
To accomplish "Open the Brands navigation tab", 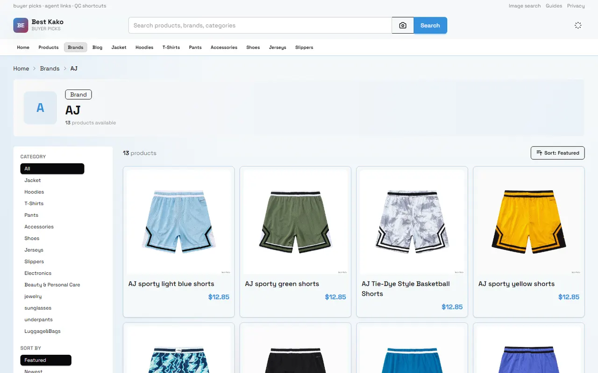I will point(76,48).
